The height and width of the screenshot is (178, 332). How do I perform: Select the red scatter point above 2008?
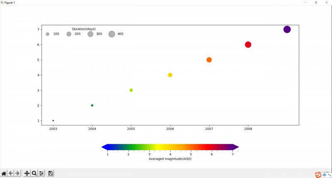[248, 45]
